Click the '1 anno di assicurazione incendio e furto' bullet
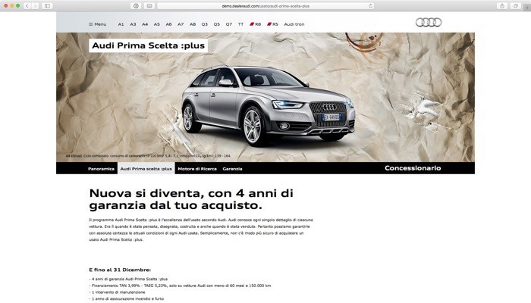531x303 pixels. pos(127,299)
